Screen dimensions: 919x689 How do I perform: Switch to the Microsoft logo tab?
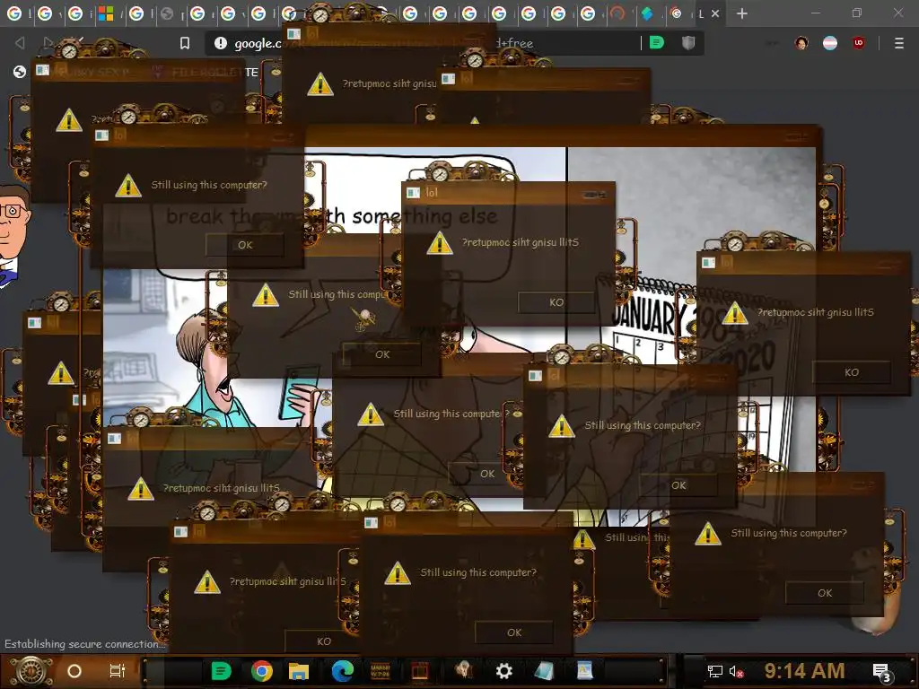(106, 13)
